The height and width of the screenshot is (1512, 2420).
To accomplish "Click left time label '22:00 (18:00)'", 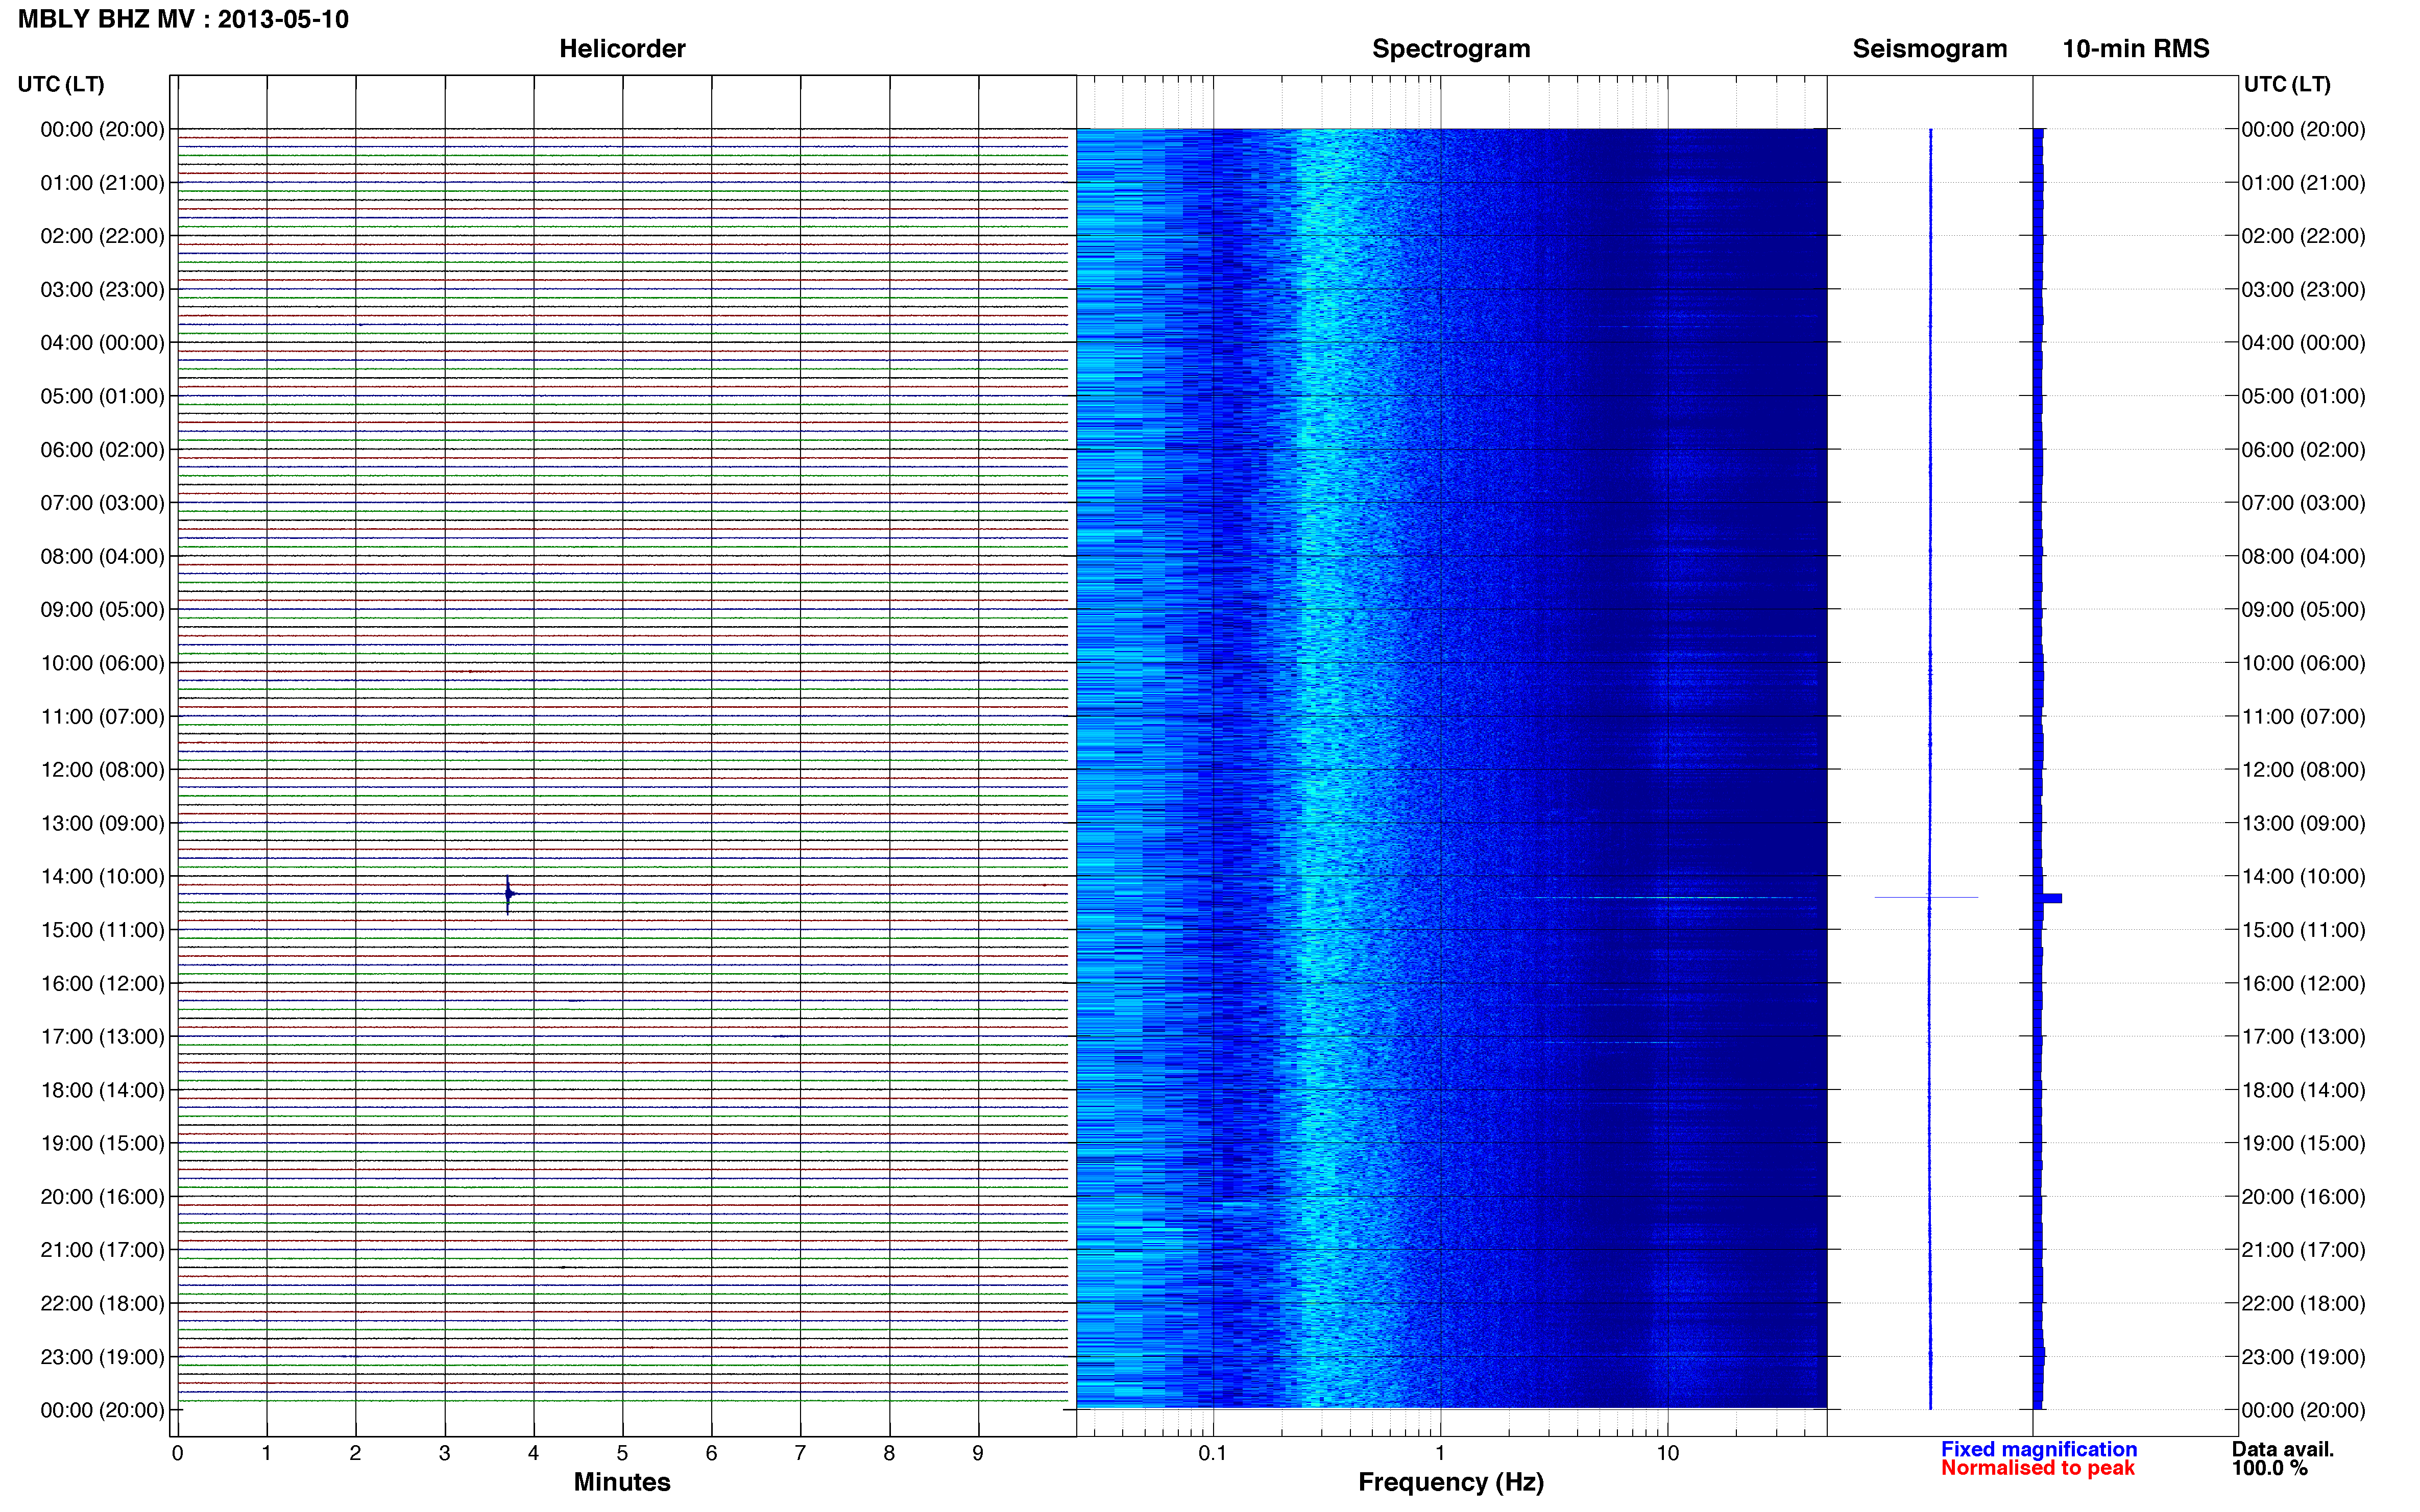I will click(x=102, y=1303).
